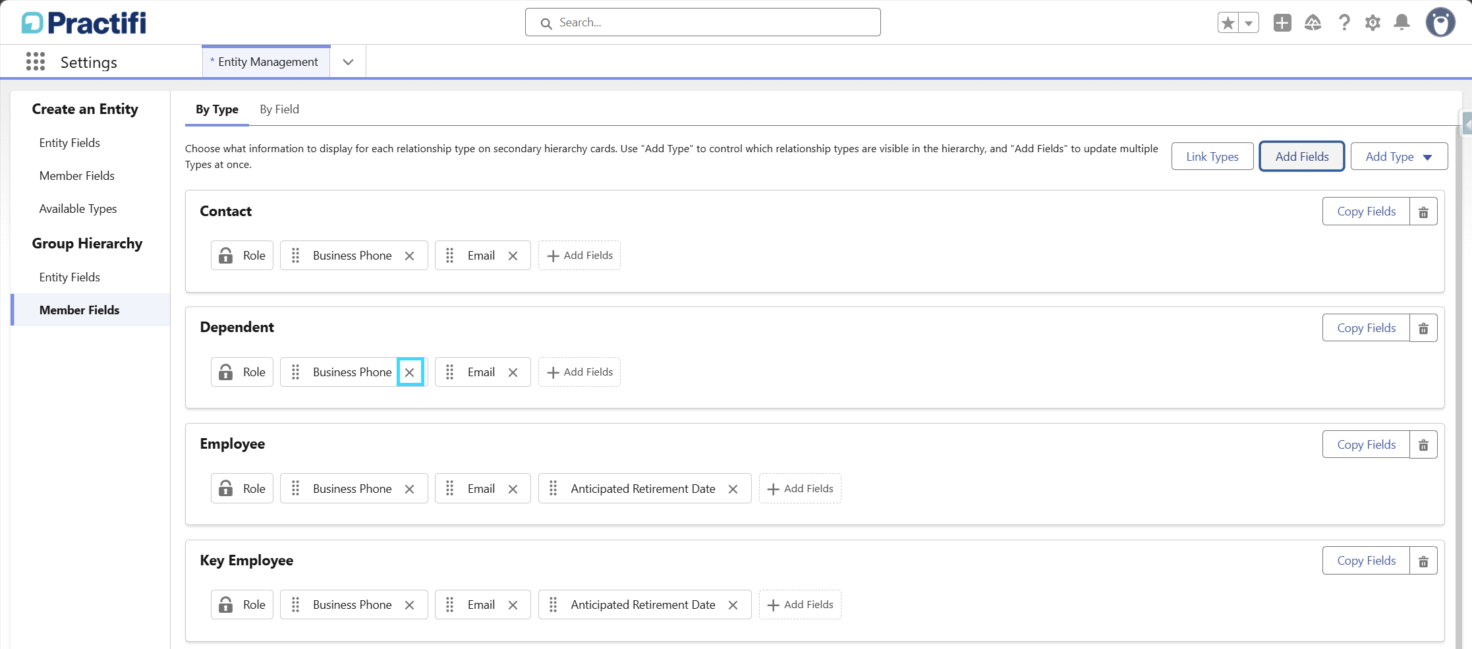Click Contact Business Phone drag handle
Image resolution: width=1472 pixels, height=649 pixels.
[x=295, y=256]
